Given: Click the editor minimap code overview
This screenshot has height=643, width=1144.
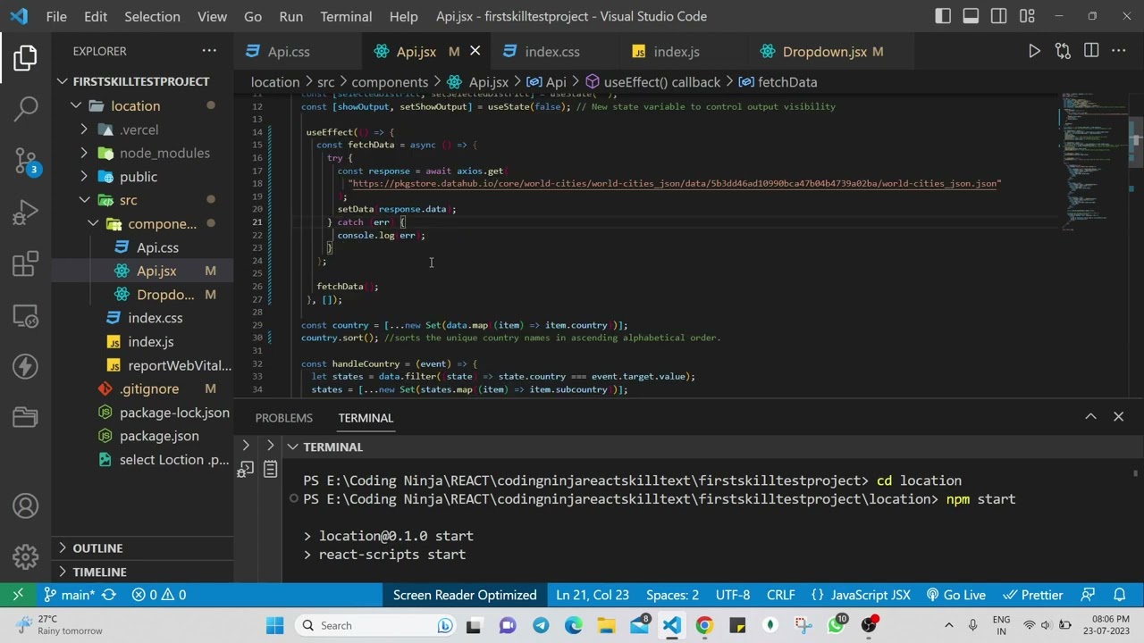Looking at the screenshot, I should point(1092,161).
